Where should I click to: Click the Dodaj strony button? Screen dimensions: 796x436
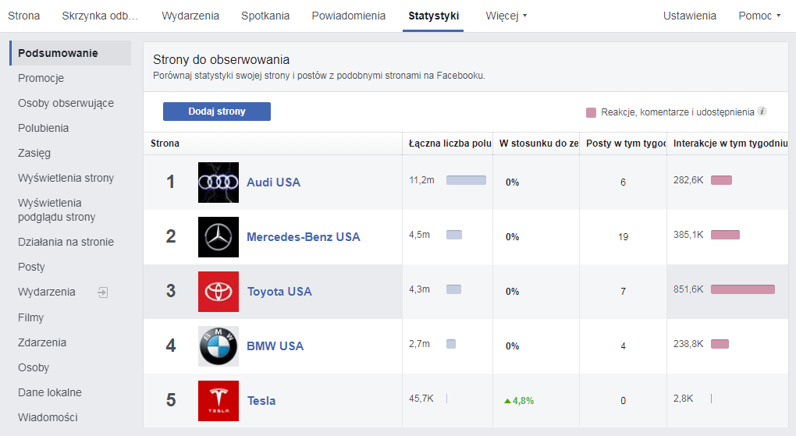[217, 112]
